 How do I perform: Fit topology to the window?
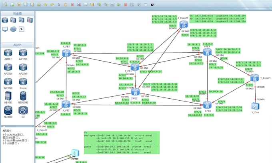click(x=112, y=5)
